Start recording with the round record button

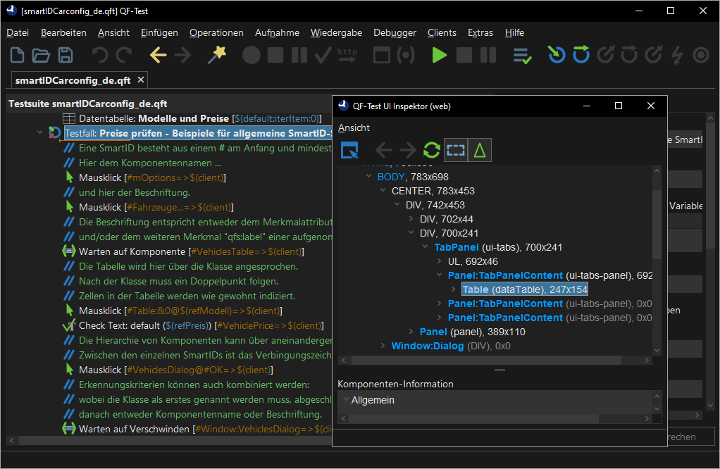252,55
